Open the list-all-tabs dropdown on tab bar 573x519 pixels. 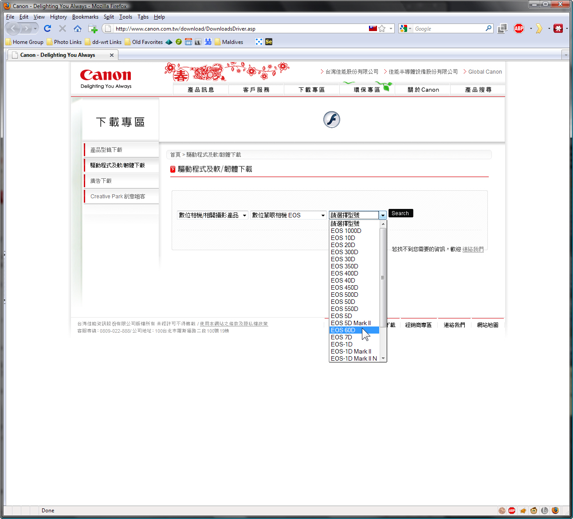[x=565, y=55]
